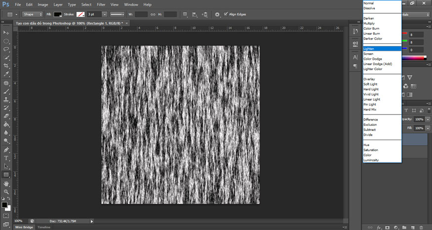432x230 pixels.
Task: Delete layer with trash icon
Action: pyautogui.click(x=421, y=228)
